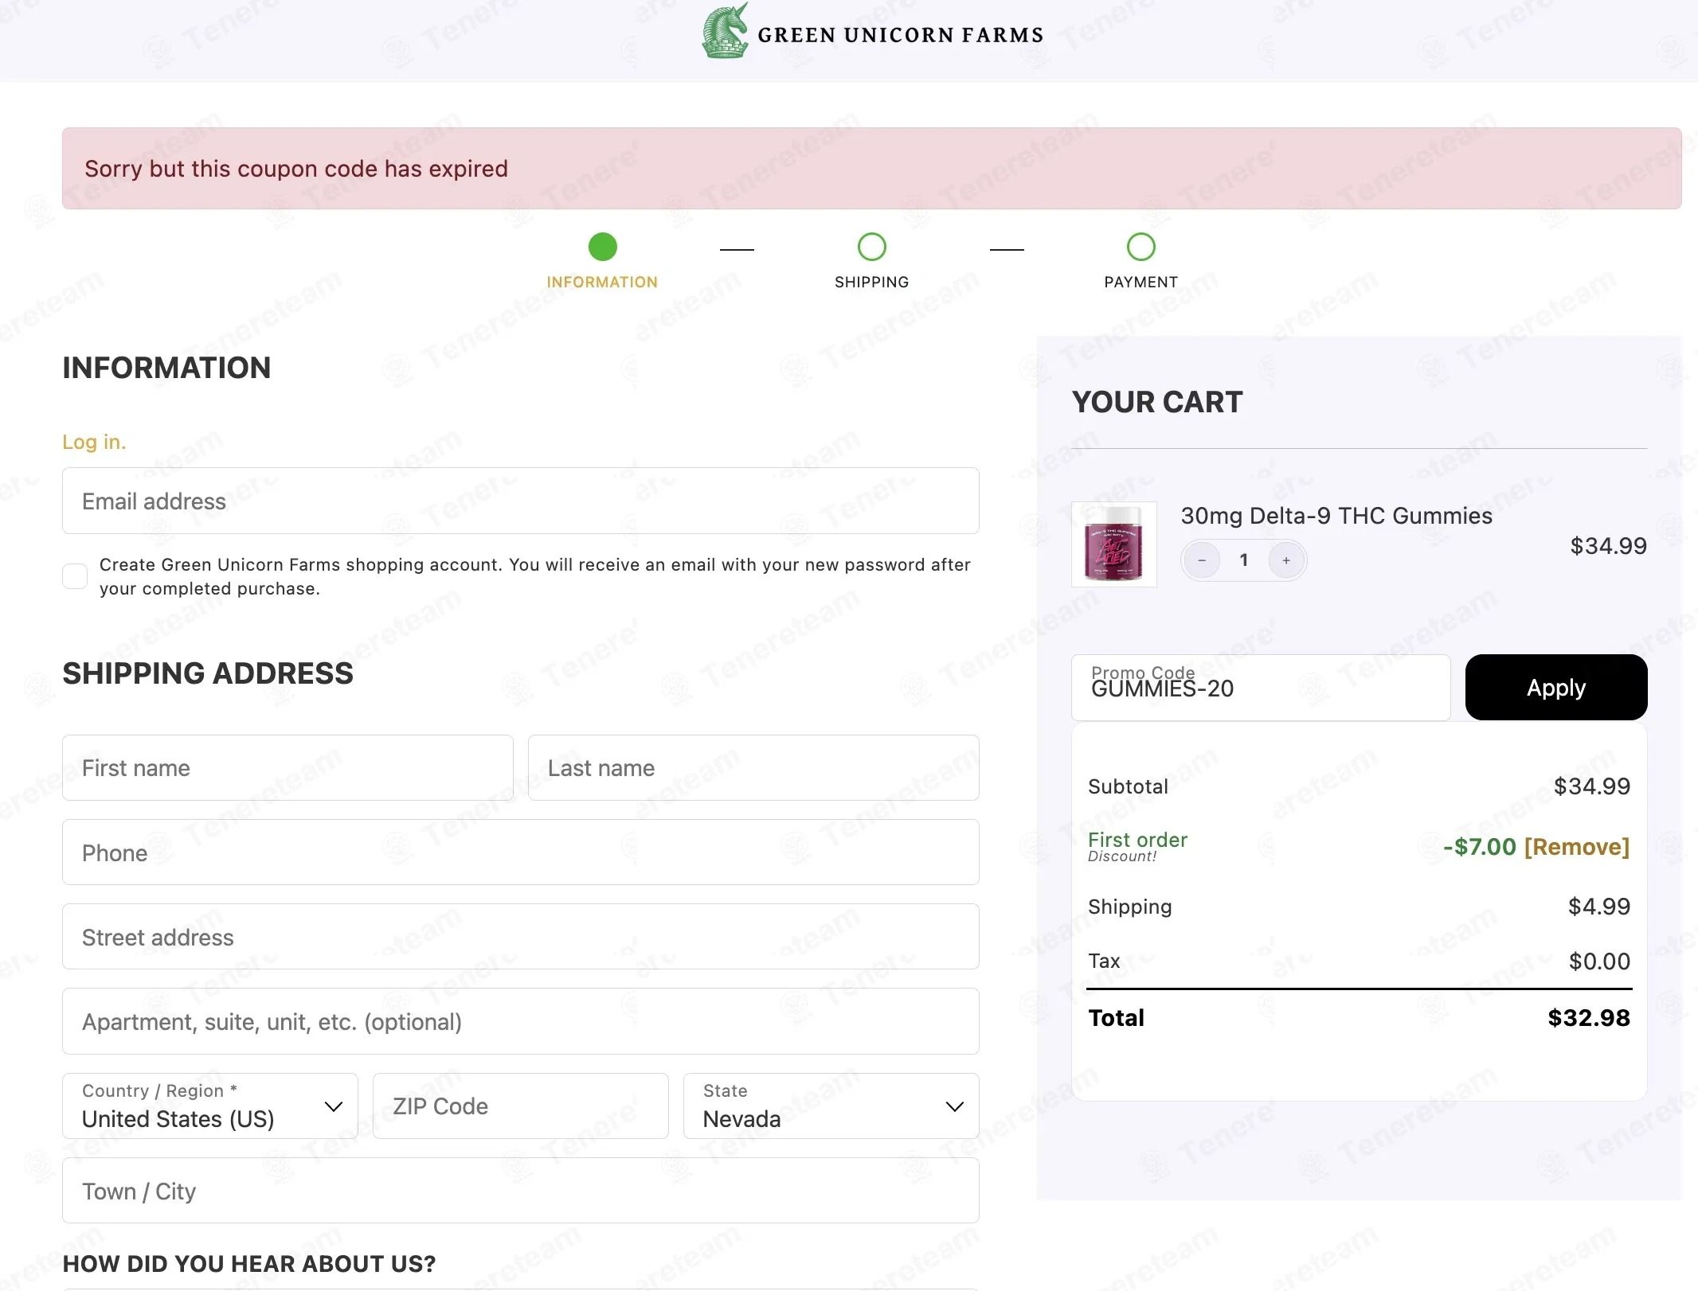Open the 30mg Delta-9 THC Gummies thumbnail

click(x=1113, y=544)
